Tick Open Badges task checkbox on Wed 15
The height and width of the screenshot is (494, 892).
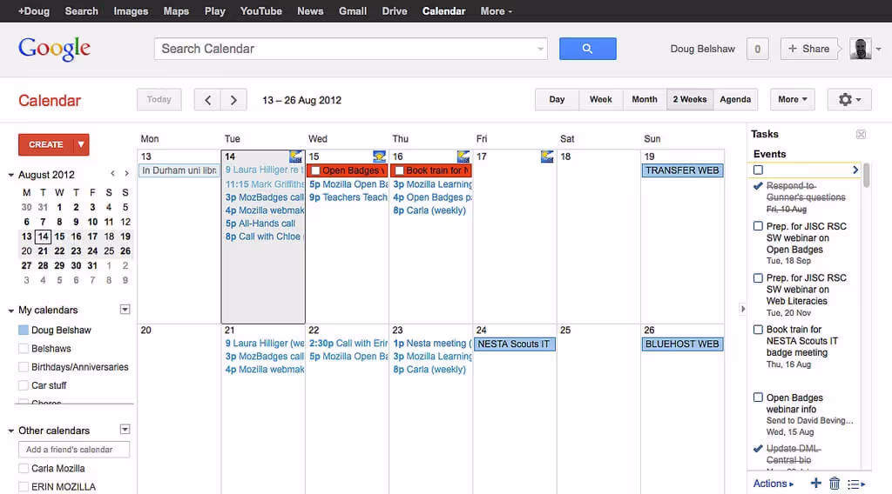(315, 170)
